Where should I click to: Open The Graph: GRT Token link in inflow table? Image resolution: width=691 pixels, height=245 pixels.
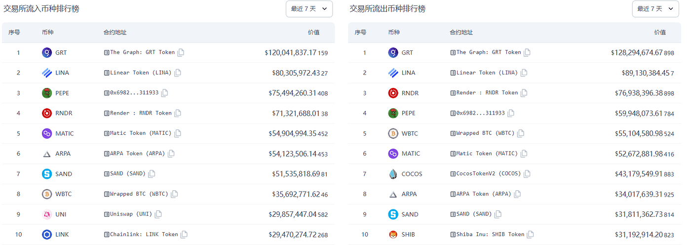[143, 52]
